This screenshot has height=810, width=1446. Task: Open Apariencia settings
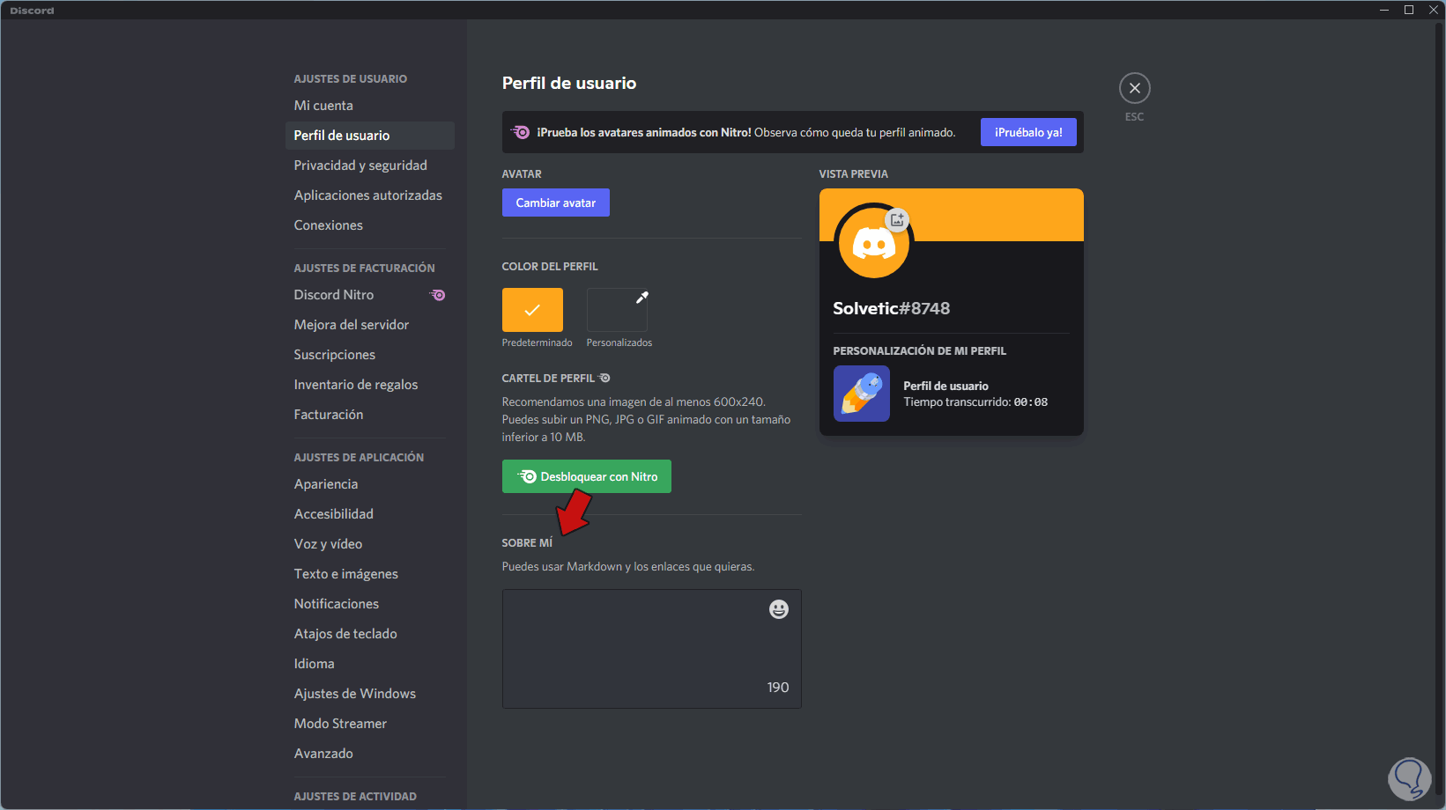[370, 484]
